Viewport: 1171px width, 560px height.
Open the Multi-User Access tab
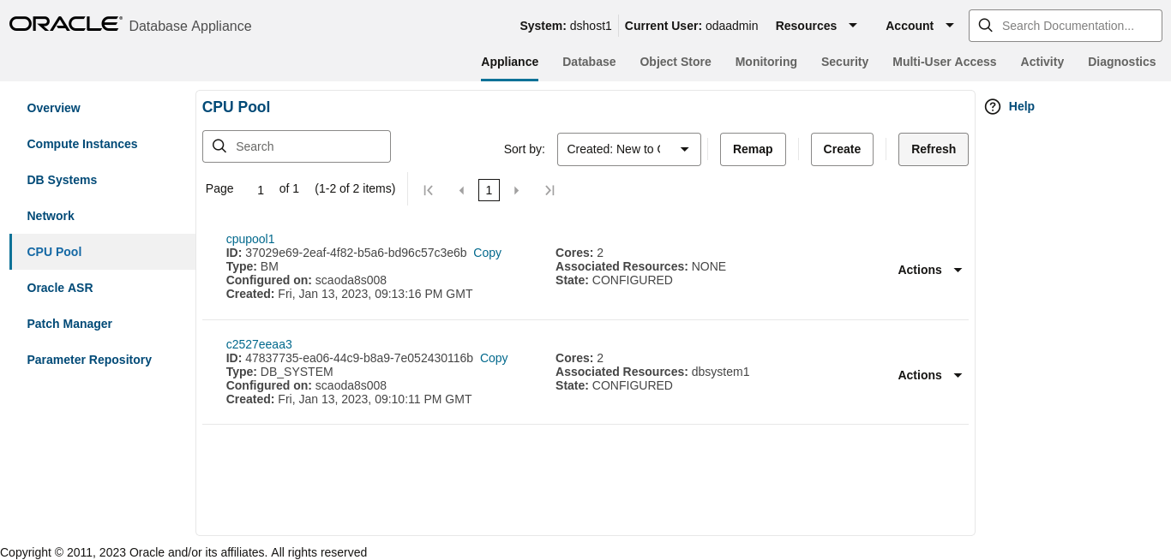[944, 62]
